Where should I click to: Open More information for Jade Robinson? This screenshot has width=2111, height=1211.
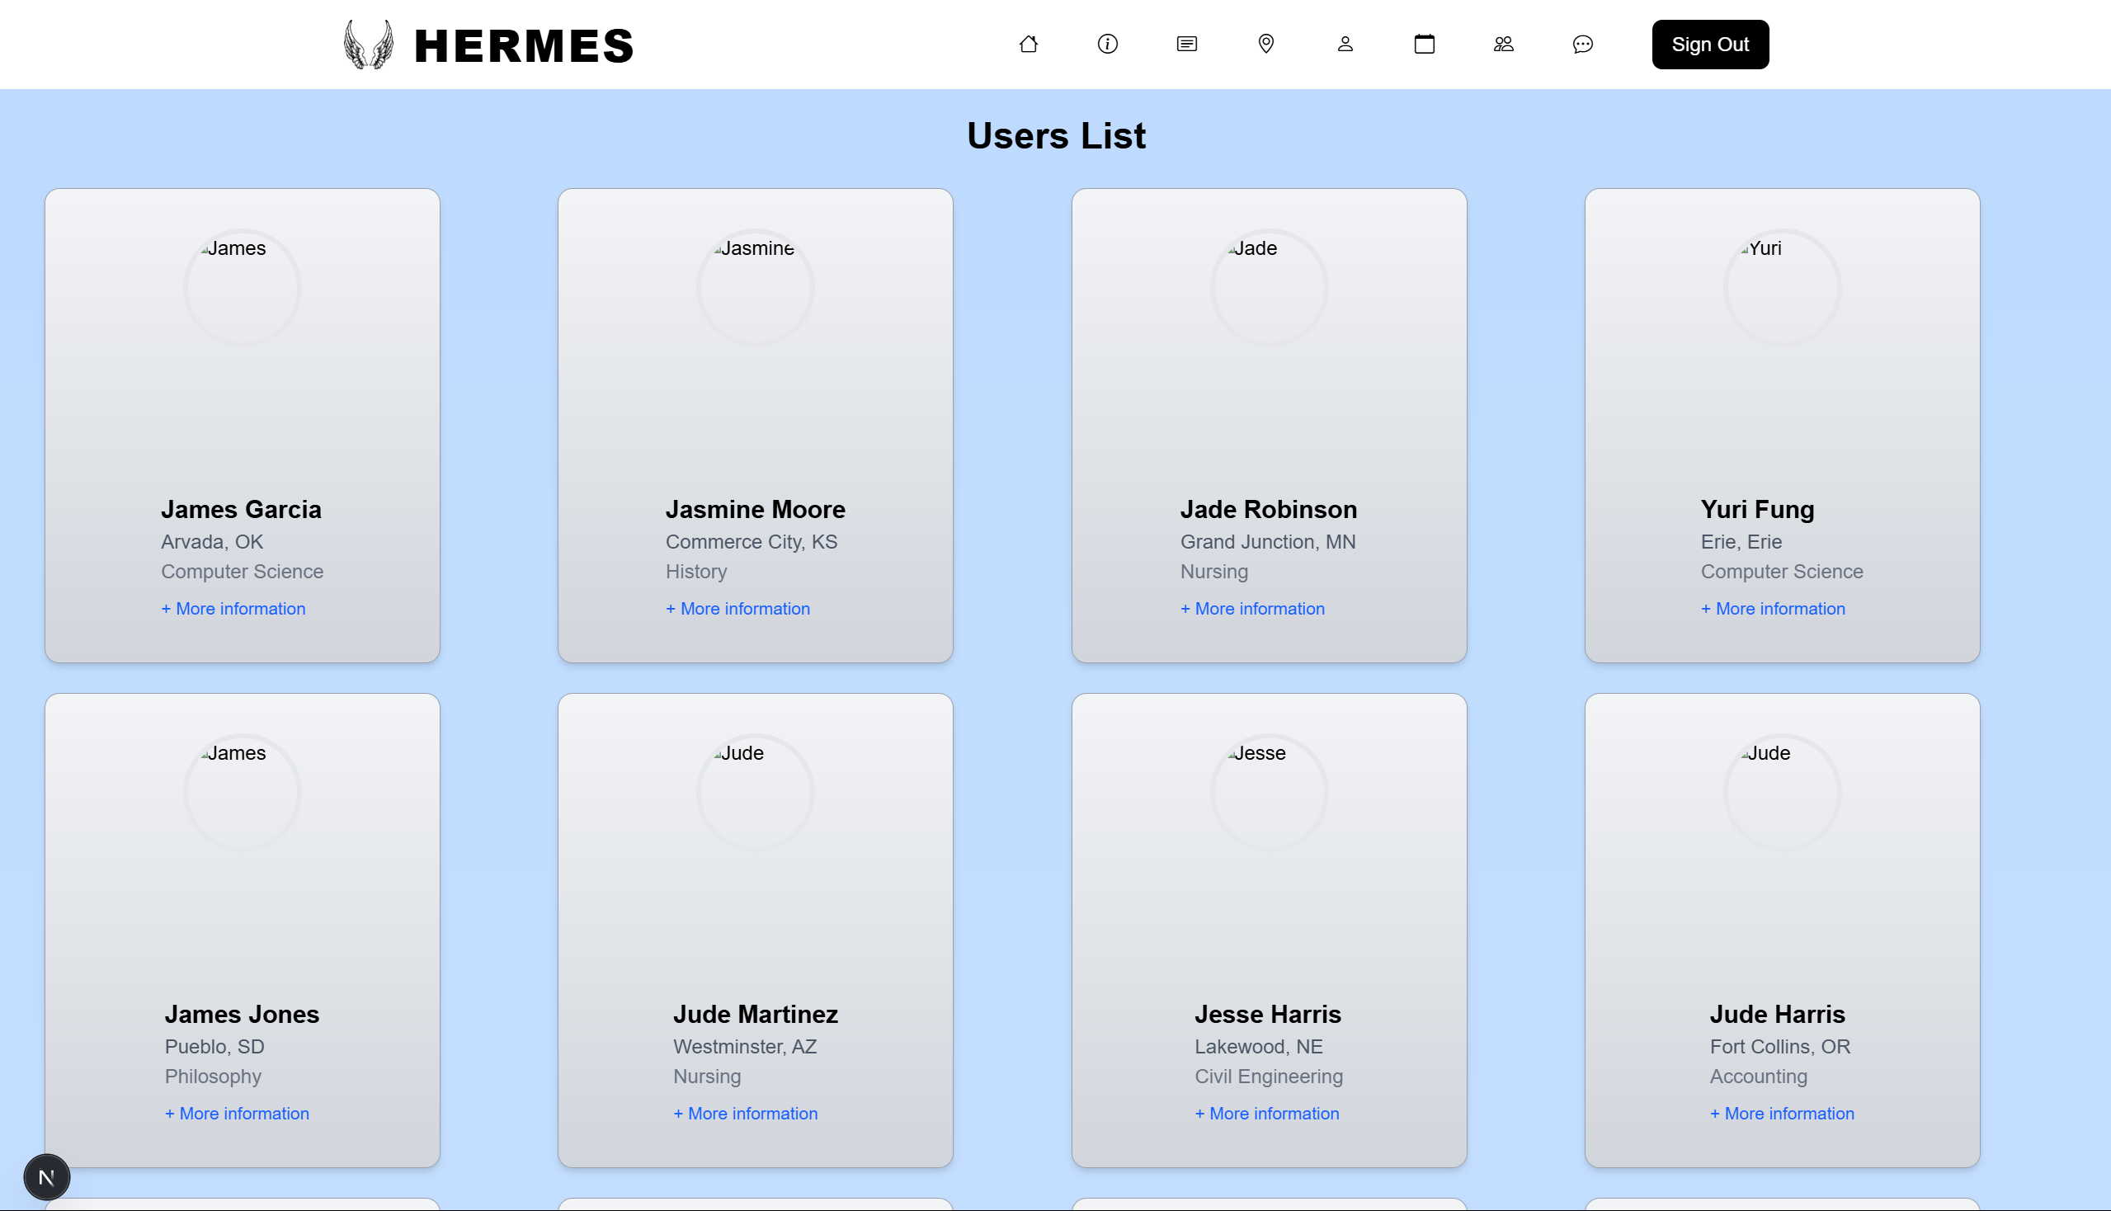coord(1251,609)
